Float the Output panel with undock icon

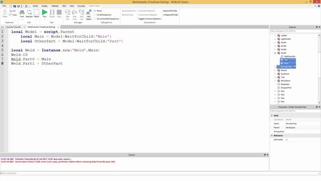coord(265,155)
